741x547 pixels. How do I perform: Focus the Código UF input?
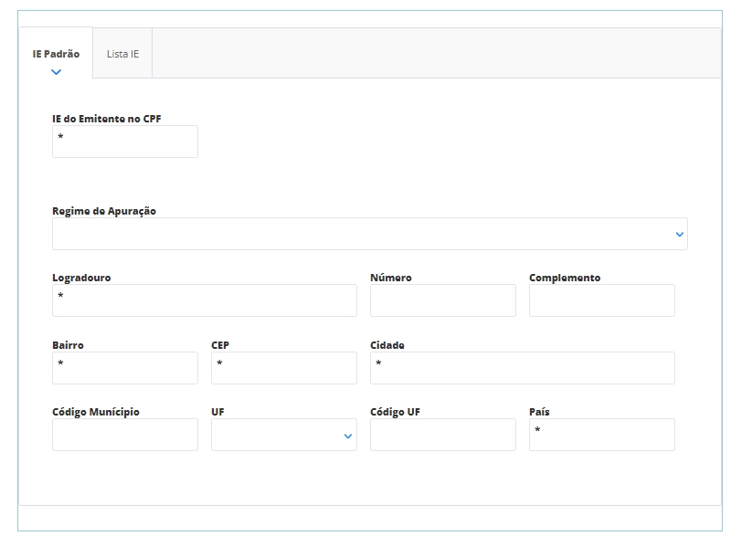[x=442, y=435]
